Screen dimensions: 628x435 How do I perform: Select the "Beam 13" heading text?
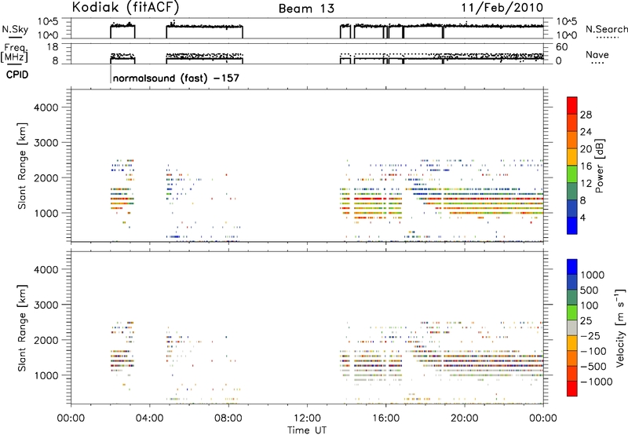click(x=306, y=9)
